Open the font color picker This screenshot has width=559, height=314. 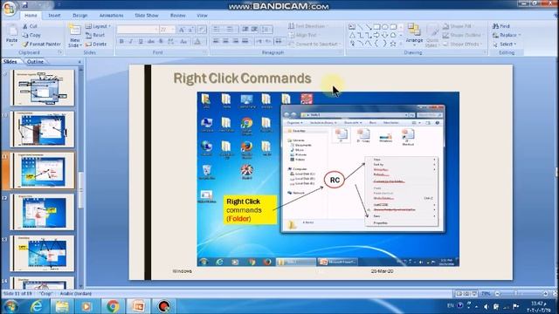point(198,42)
